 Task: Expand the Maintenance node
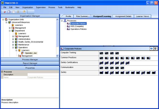pyautogui.click(x=13, y=45)
